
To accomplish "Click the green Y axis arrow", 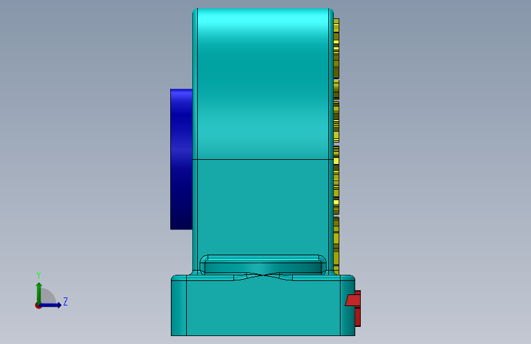I will click(39, 293).
